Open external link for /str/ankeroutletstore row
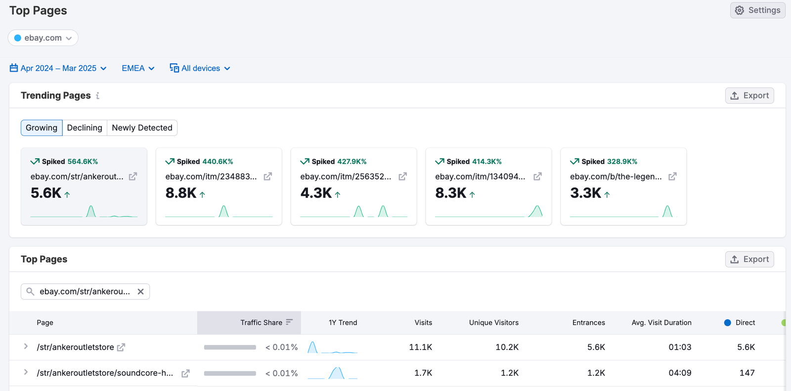 click(x=121, y=348)
